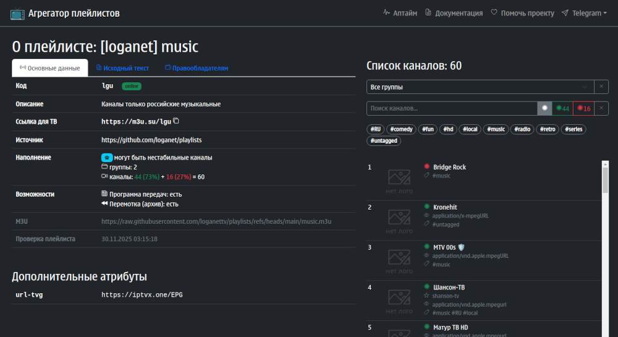
Task: Click the channel list scroll up arrow
Action: tap(605, 164)
